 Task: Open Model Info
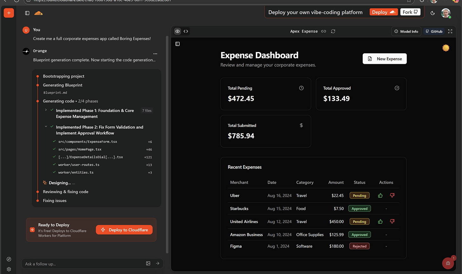pos(406,31)
